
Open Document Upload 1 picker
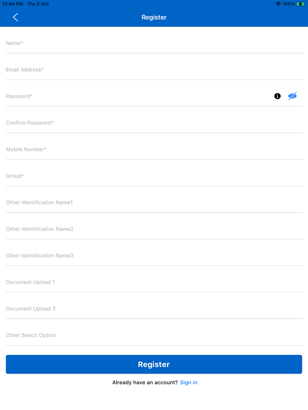coord(154,282)
